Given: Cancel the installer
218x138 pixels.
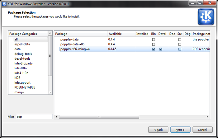Looking at the screenshot, I should [x=202, y=130].
